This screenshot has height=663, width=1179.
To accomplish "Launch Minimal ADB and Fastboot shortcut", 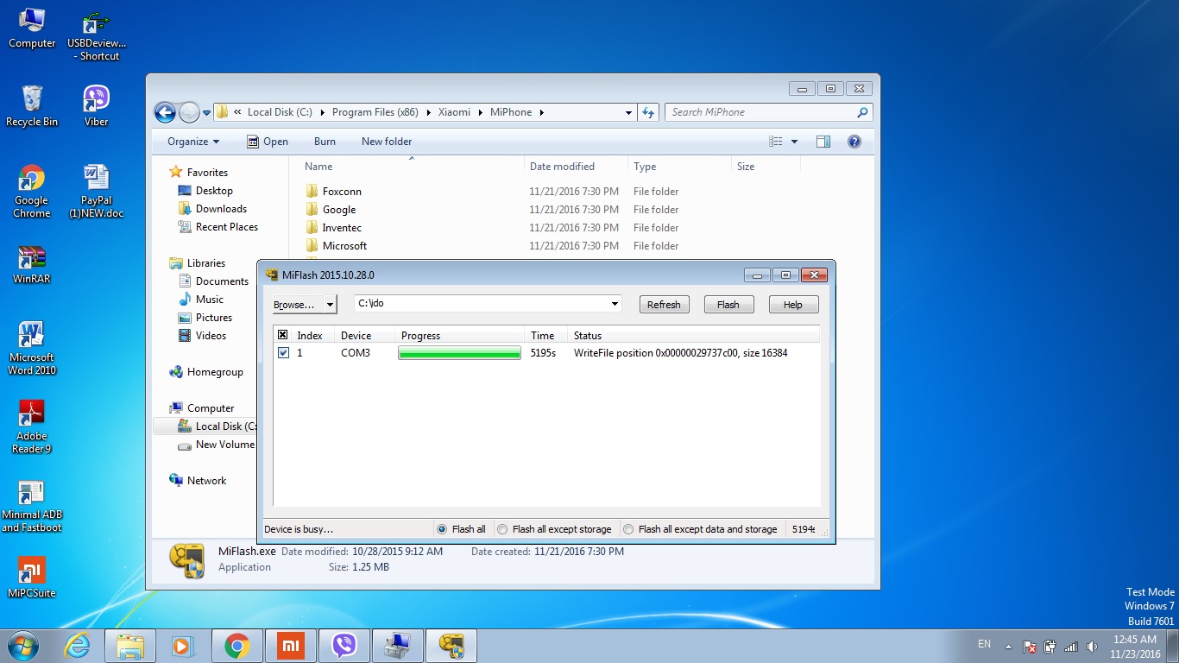I will point(32,506).
